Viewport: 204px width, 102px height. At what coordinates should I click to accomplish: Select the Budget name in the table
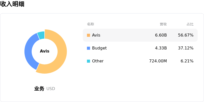pyautogui.click(x=99, y=48)
